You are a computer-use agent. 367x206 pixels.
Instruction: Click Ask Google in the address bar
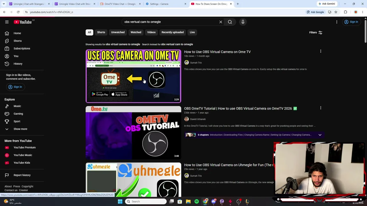(x=315, y=12)
